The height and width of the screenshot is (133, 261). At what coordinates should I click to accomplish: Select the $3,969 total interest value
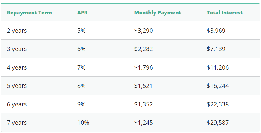[216, 31]
